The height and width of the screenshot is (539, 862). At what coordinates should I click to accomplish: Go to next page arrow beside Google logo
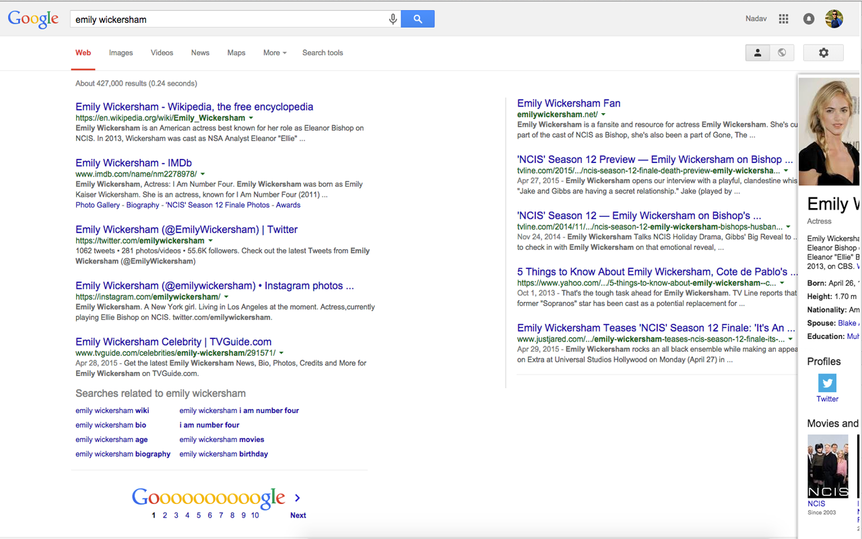[x=298, y=498]
